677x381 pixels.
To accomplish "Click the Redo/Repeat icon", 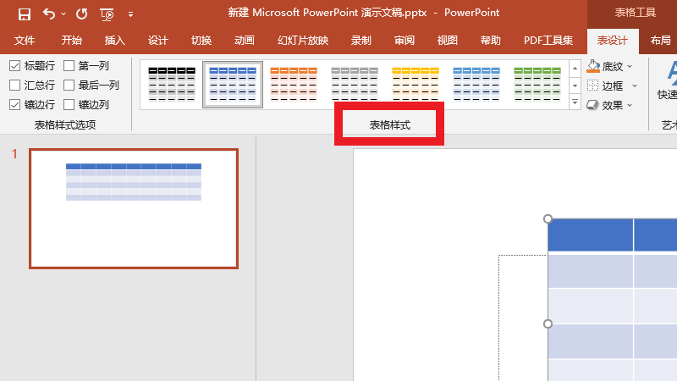I will [x=81, y=14].
